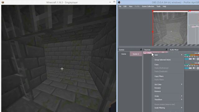Expand the Transform submenu
The height and width of the screenshot is (112, 199).
[x=168, y=100]
